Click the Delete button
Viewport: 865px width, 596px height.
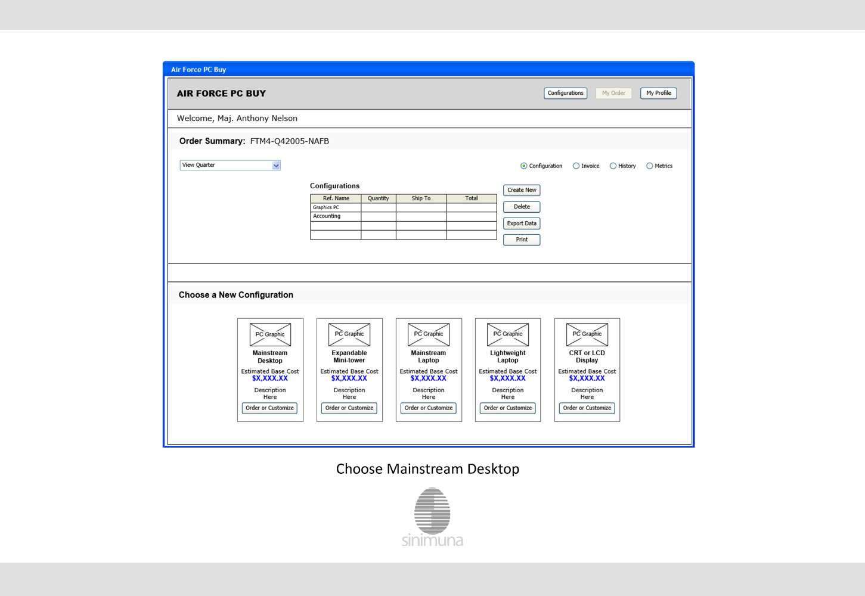tap(522, 207)
